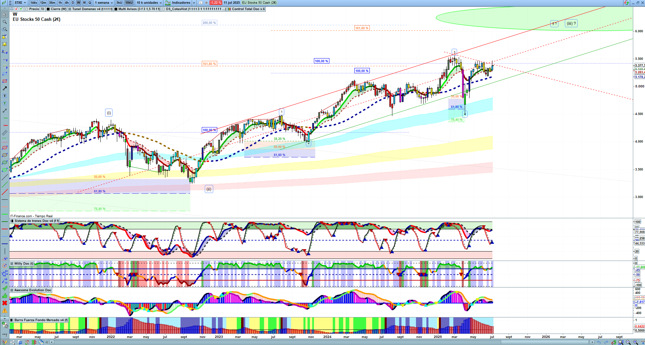Activate the magnifying glass zoom tool
This screenshot has width=645, height=345.
click(5, 22)
